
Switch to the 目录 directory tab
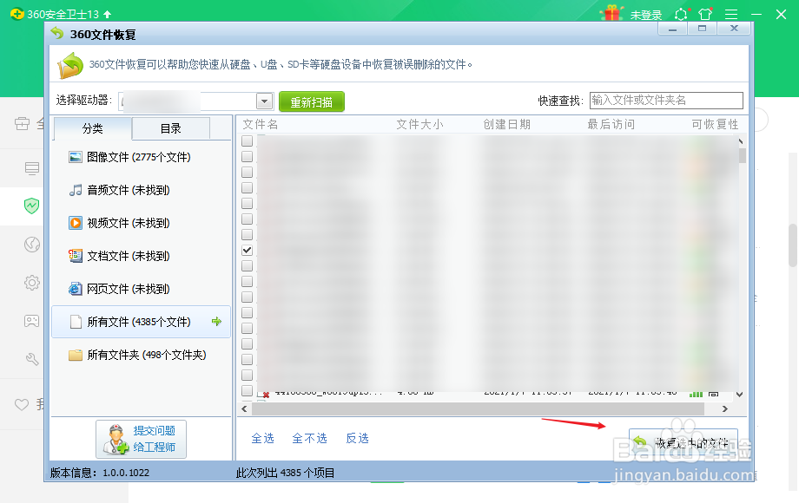pyautogui.click(x=170, y=127)
